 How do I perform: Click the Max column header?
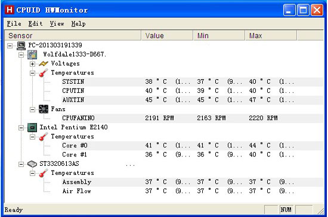[x=271, y=36]
